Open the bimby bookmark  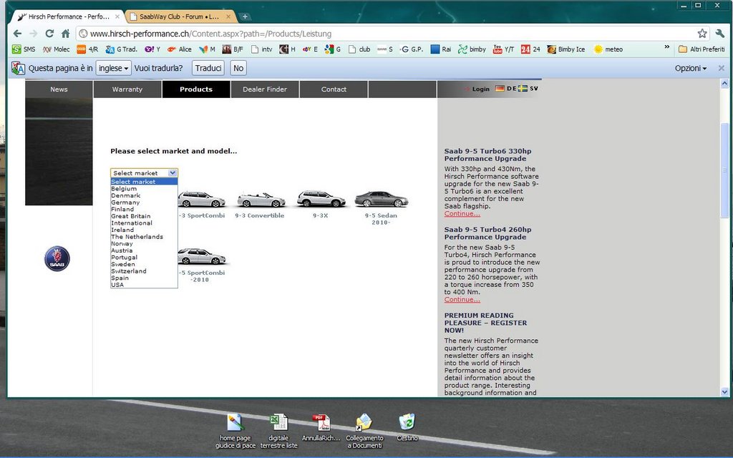(x=472, y=49)
